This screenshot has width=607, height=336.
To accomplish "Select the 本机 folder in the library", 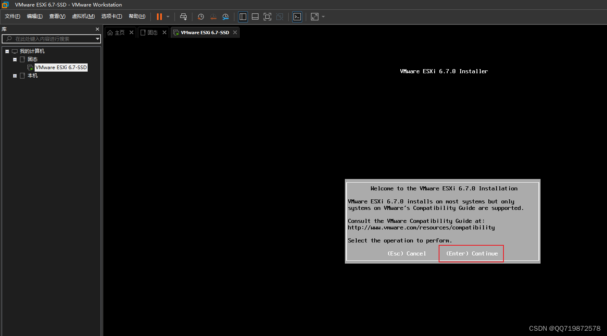I will [x=33, y=76].
